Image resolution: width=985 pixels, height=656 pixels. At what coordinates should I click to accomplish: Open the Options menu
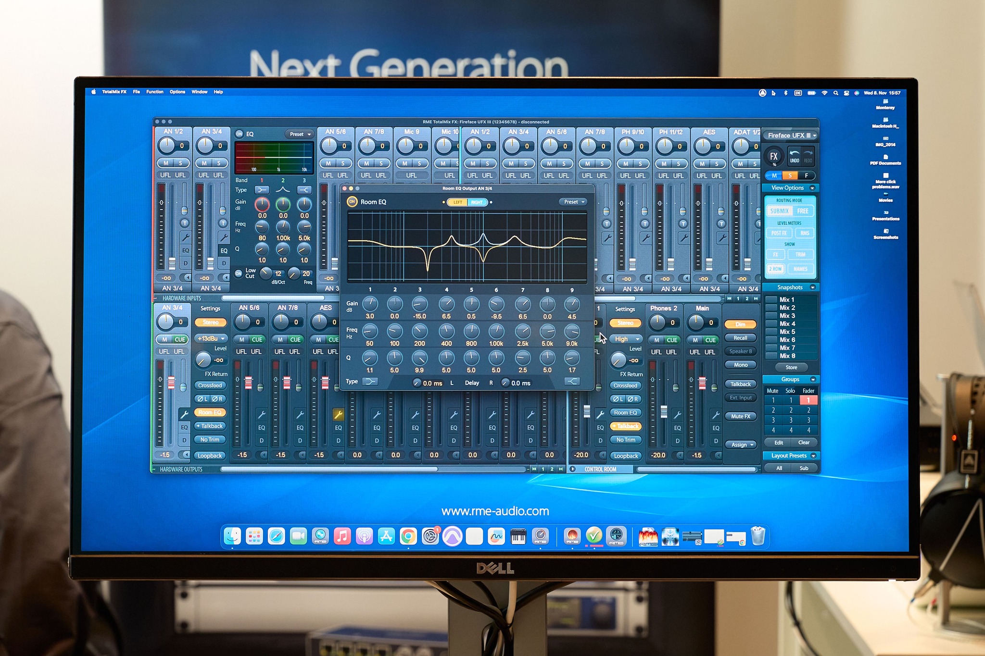pos(177,92)
